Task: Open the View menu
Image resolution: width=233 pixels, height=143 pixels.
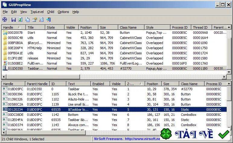Action: point(24,12)
